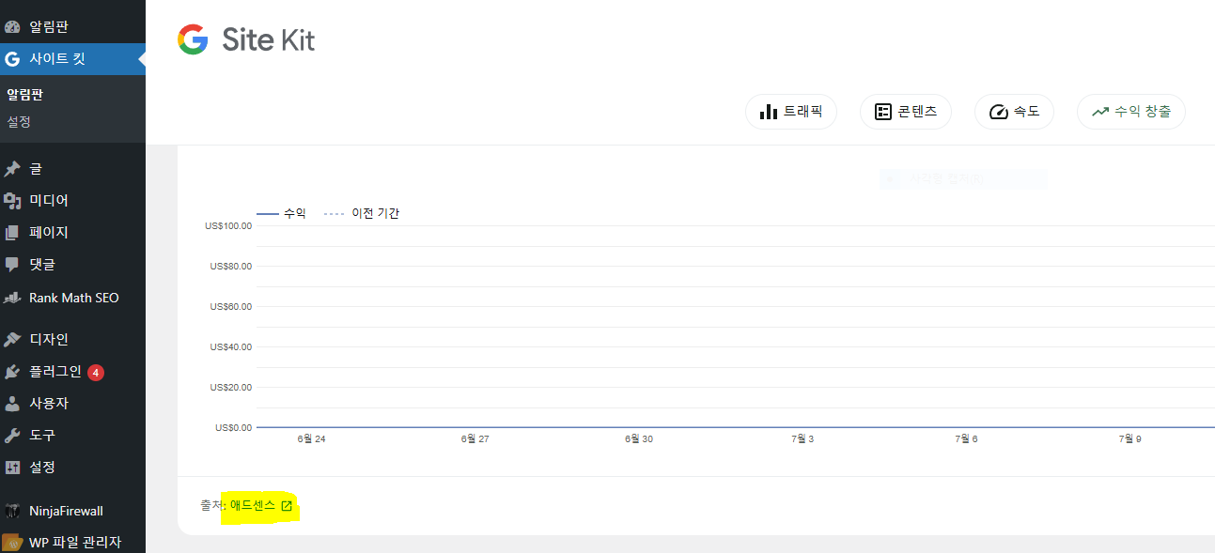The image size is (1215, 553).
Task: Open the 디자인 appearance menu
Action: tap(72, 339)
